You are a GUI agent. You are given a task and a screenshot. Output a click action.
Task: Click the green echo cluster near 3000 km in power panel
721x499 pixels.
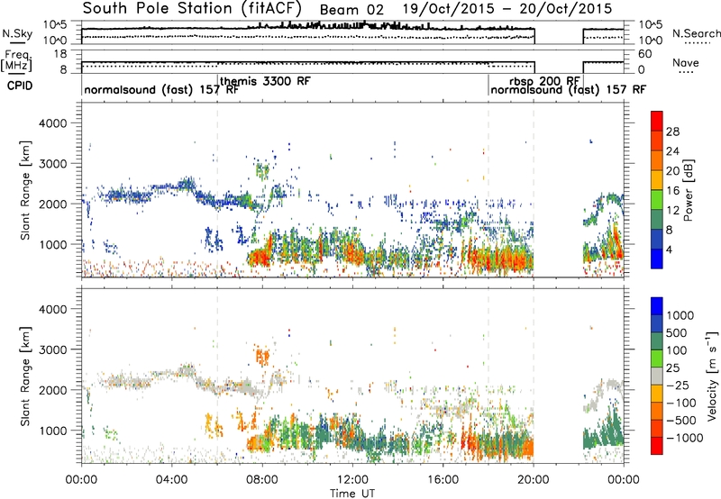(262, 170)
